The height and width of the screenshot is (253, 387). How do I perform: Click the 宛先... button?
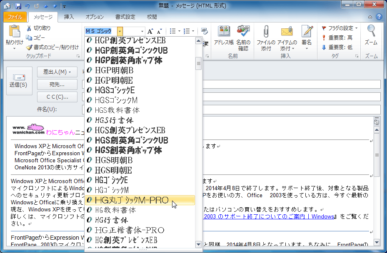click(x=57, y=84)
